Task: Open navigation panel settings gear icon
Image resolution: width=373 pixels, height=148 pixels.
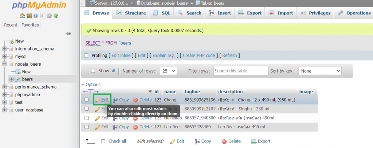Action: (49, 16)
